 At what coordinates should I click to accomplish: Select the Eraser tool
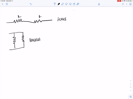[66, 4]
